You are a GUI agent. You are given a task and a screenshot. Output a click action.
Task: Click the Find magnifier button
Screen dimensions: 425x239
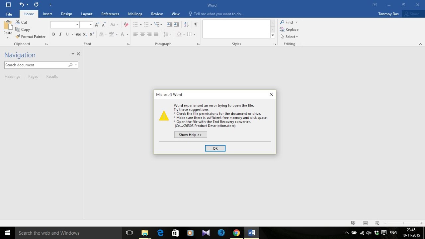(x=287, y=22)
